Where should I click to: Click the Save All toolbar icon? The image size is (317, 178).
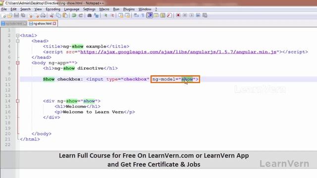pos(23,15)
